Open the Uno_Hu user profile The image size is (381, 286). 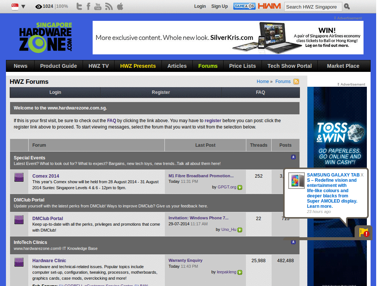229,229
